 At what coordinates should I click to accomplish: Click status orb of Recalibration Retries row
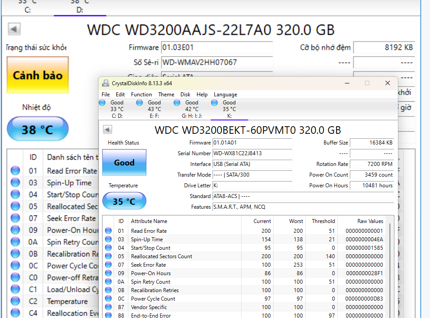point(108,290)
